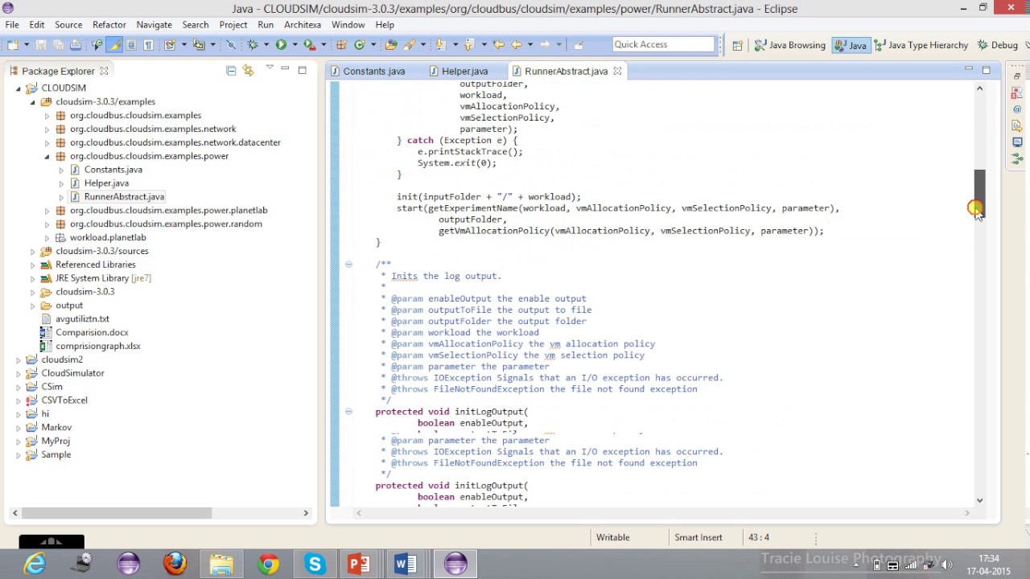
Task: Switch to Constants.java editor tab
Action: click(x=367, y=71)
